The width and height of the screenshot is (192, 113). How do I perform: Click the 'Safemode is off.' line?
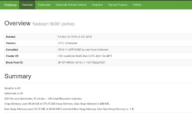(14, 93)
